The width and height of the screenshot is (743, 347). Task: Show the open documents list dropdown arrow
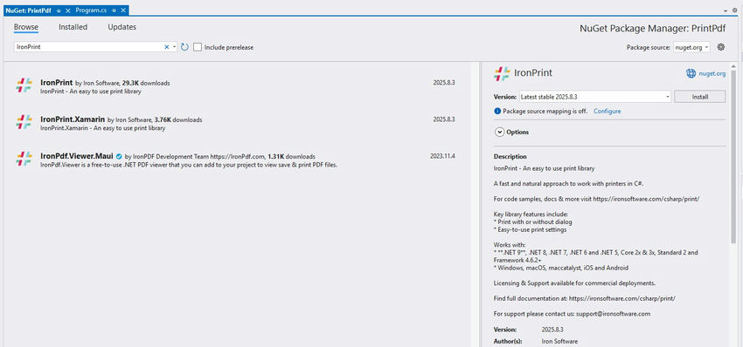tap(726, 10)
